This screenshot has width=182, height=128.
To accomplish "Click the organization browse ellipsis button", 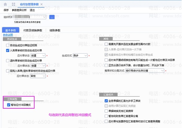I will click(x=52, y=17).
